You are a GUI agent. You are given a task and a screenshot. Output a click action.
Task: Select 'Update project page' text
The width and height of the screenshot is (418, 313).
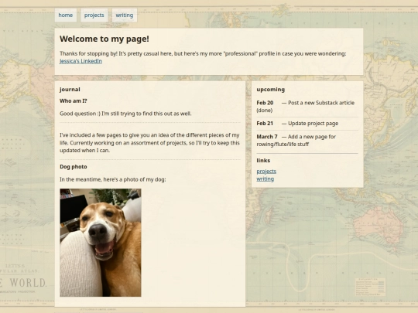(313, 124)
